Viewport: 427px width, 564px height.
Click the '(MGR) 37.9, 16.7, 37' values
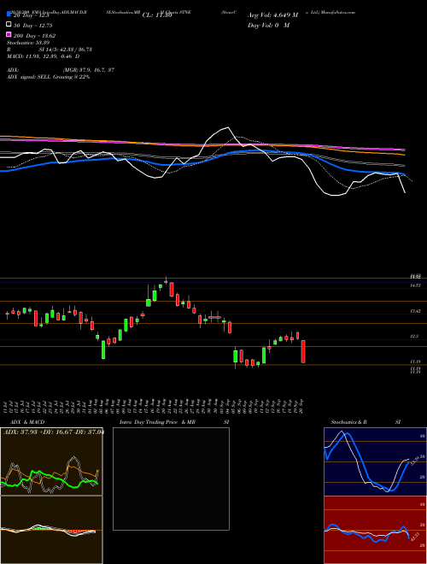pyautogui.click(x=89, y=70)
